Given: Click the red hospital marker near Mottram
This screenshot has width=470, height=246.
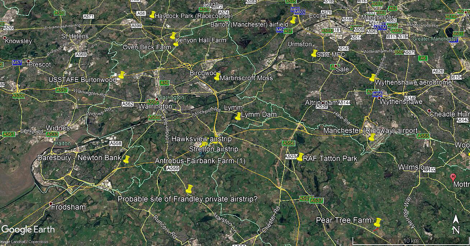Looking at the screenshot, I should click(x=453, y=177).
